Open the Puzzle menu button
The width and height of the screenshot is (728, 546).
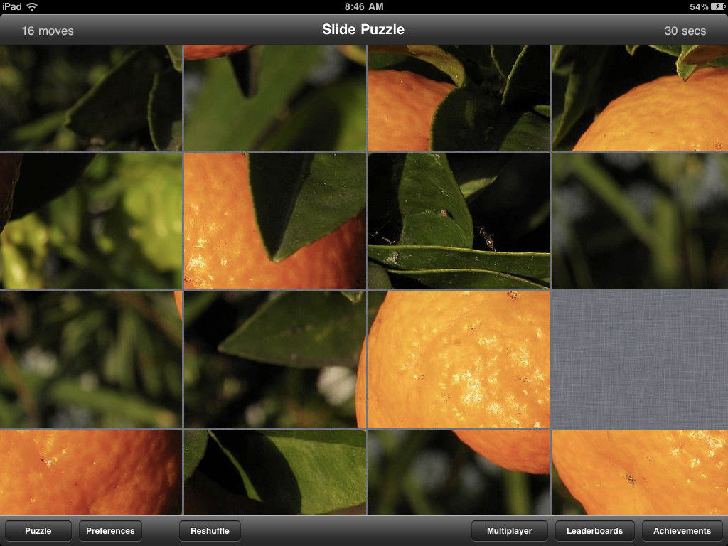coord(38,530)
